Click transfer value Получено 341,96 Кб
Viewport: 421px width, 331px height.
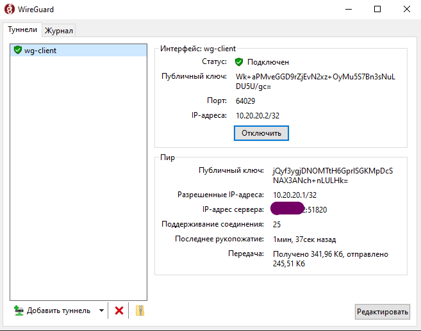pyautogui.click(x=331, y=259)
